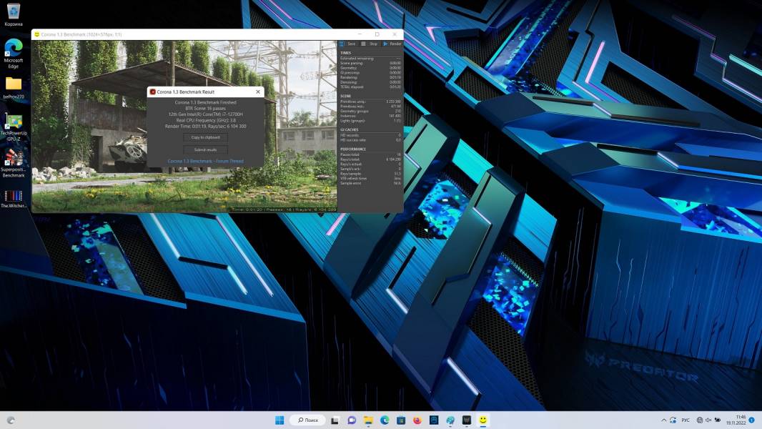Open Corona 1.3 Benchmark Forum Thread link
Screen dimensions: 762x429
click(205, 162)
